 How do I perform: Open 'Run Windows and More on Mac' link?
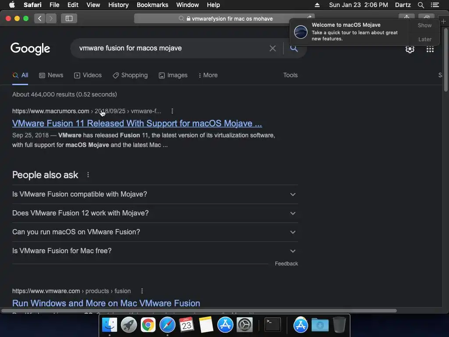click(106, 303)
